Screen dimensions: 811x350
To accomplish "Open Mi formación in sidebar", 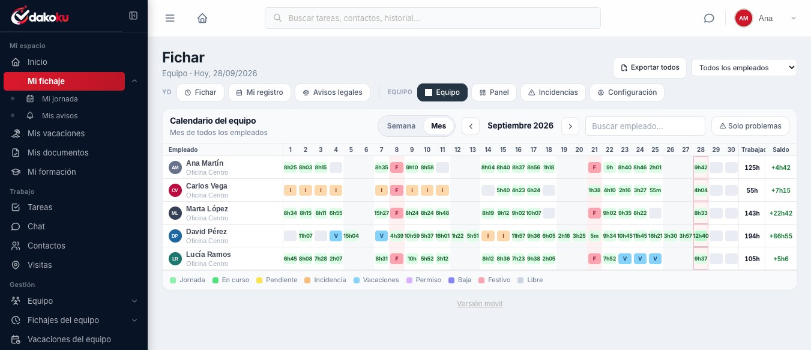I will pyautogui.click(x=52, y=172).
